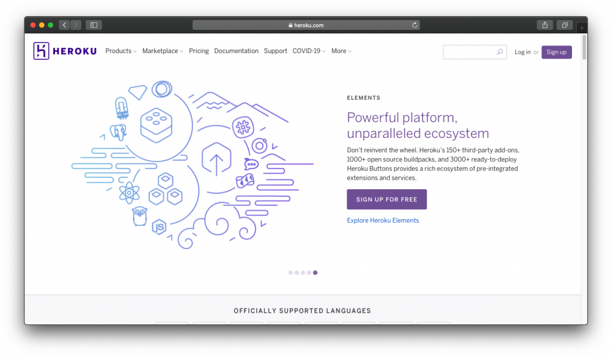Click the Go gopher icon in the illustration
Viewport: 612px width, 357px height.
139,216
